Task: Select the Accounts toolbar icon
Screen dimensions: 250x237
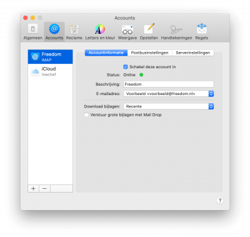Action: (x=54, y=32)
